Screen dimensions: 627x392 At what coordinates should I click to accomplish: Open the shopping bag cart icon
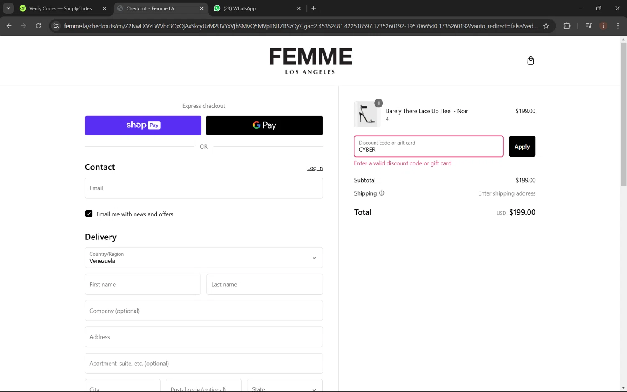coord(530,61)
